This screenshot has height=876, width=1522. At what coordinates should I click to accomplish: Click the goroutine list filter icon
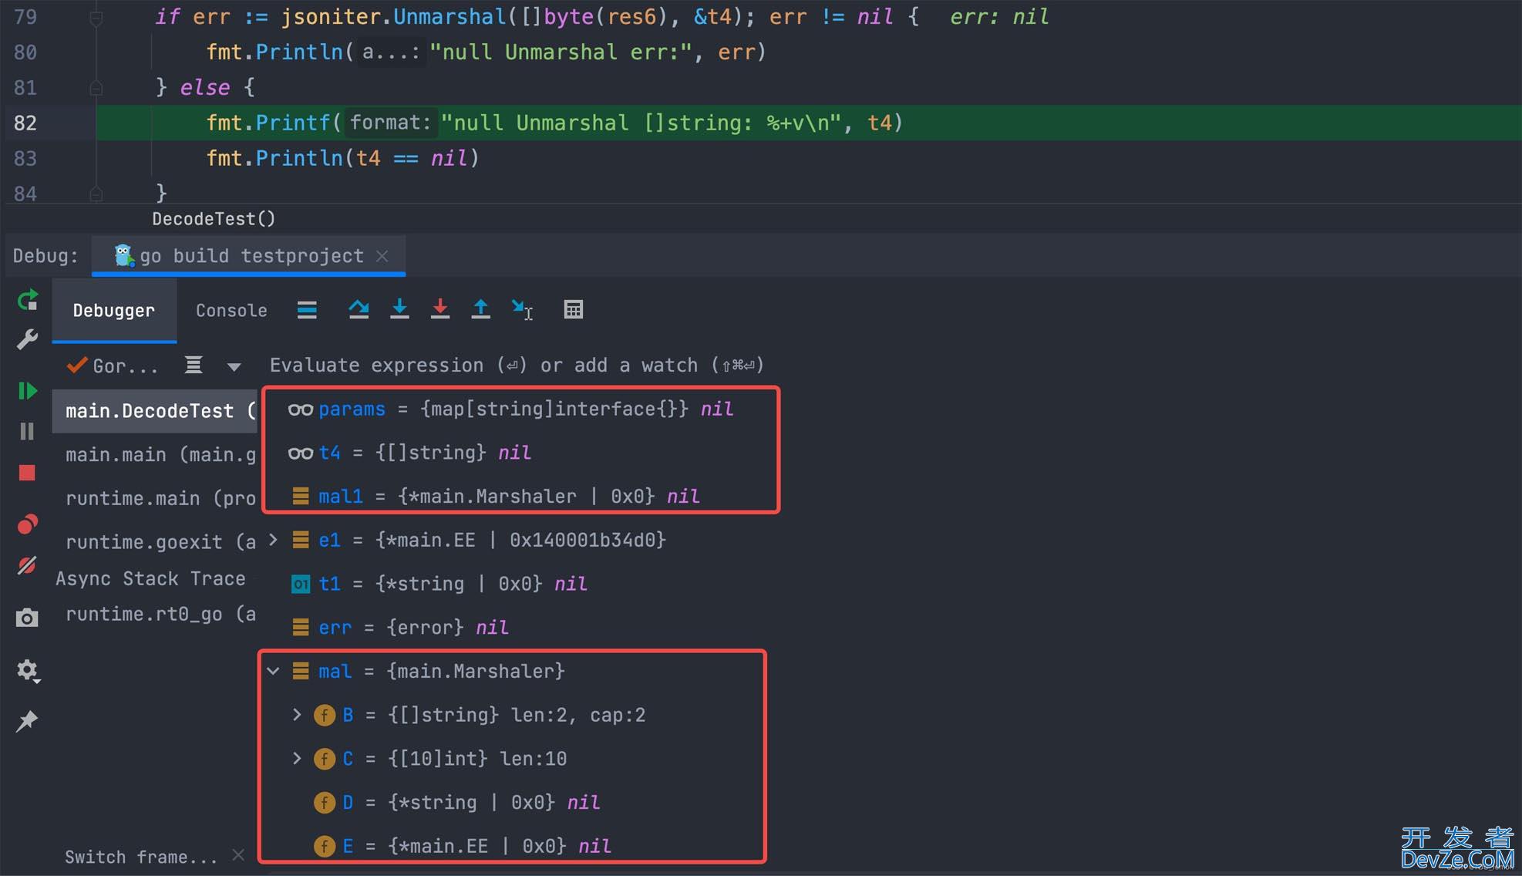[194, 365]
